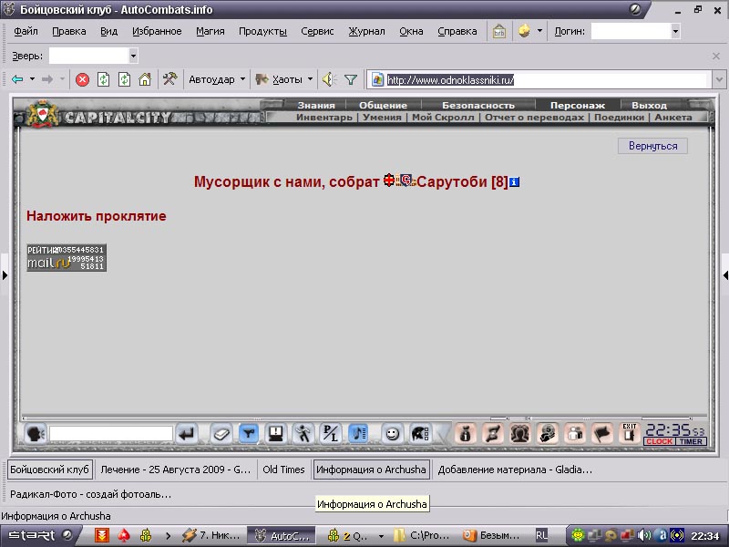Click the Вернуться button
This screenshot has height=547, width=729.
point(652,146)
